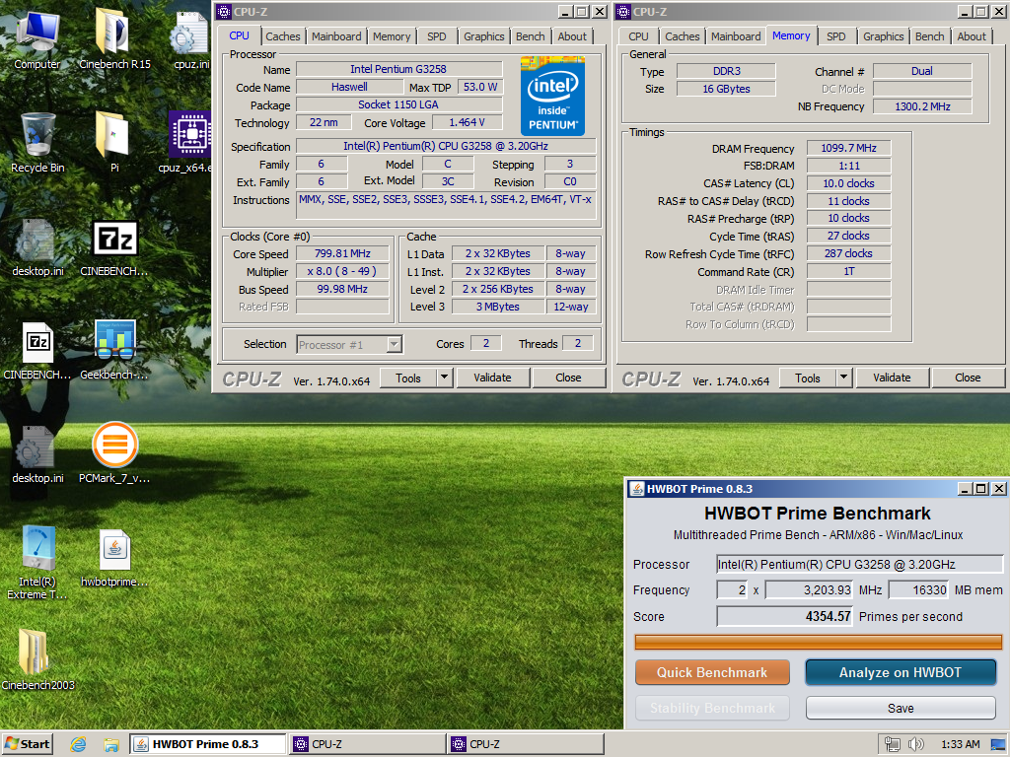Click the 16330 MB mem field
This screenshot has width=1010, height=757.
click(918, 590)
